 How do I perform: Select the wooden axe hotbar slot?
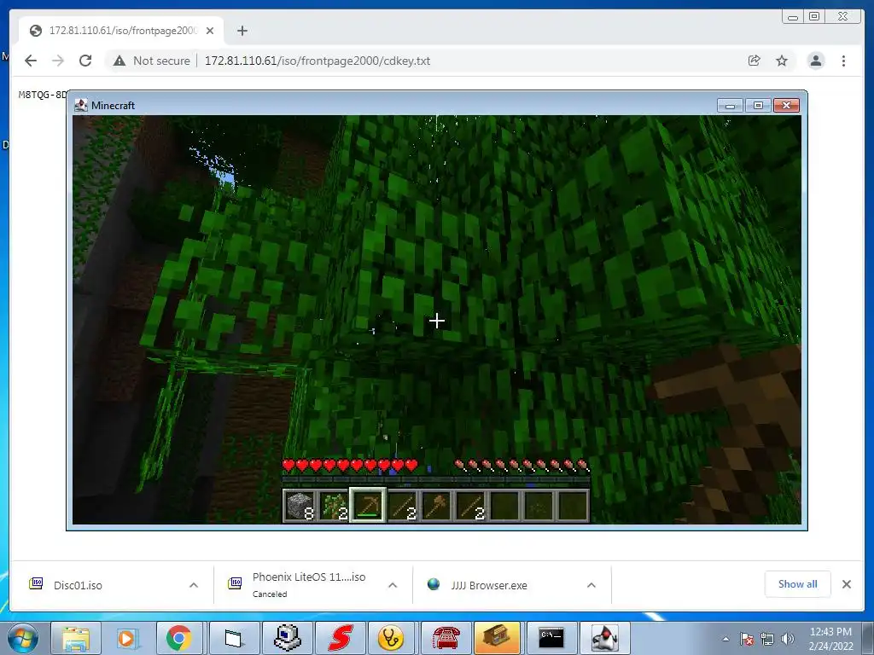coord(436,506)
